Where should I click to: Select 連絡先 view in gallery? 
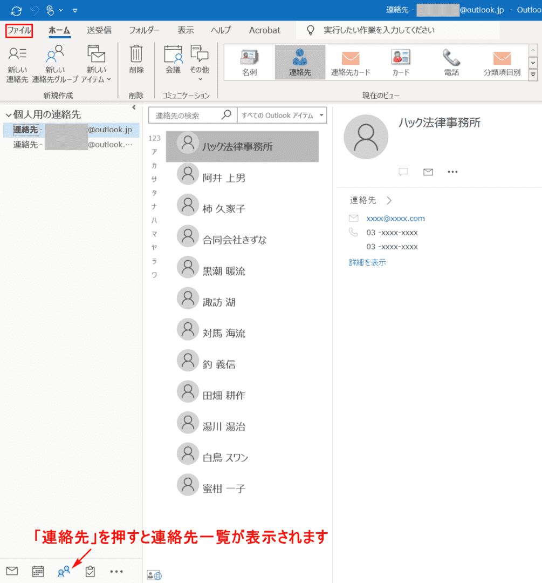[x=300, y=62]
